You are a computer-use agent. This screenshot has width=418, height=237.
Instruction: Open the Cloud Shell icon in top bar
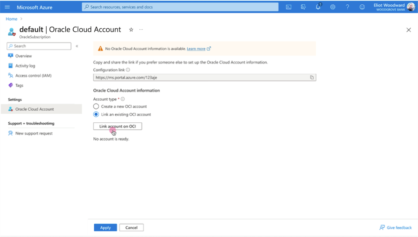tap(289, 7)
